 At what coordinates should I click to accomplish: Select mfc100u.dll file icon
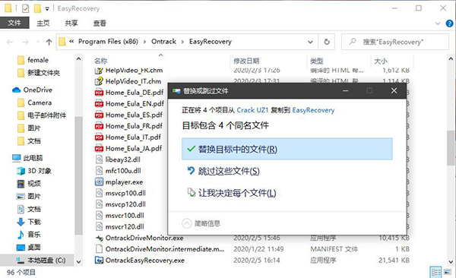pyautogui.click(x=99, y=171)
